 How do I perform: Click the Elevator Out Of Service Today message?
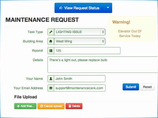tap(130, 34)
